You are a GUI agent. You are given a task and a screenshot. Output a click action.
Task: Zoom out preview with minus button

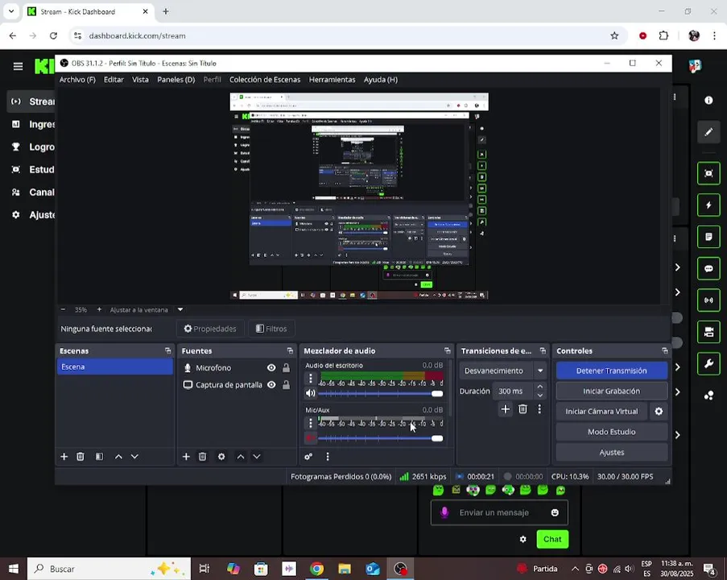coord(63,309)
